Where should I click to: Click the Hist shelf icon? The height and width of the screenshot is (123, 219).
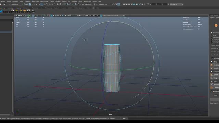point(13,11)
